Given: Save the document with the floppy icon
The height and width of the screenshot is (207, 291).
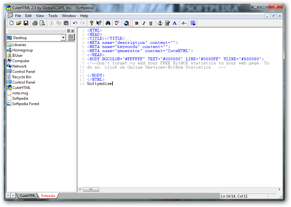Looking at the screenshot, I should [x=26, y=23].
